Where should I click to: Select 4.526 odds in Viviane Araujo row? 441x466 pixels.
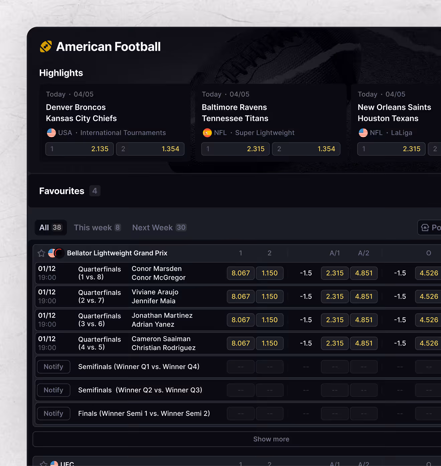point(429,297)
